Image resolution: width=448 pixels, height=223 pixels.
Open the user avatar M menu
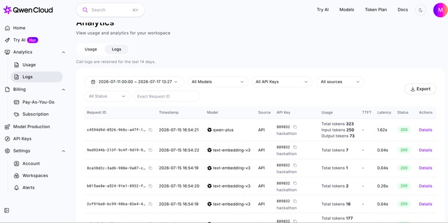440,10
